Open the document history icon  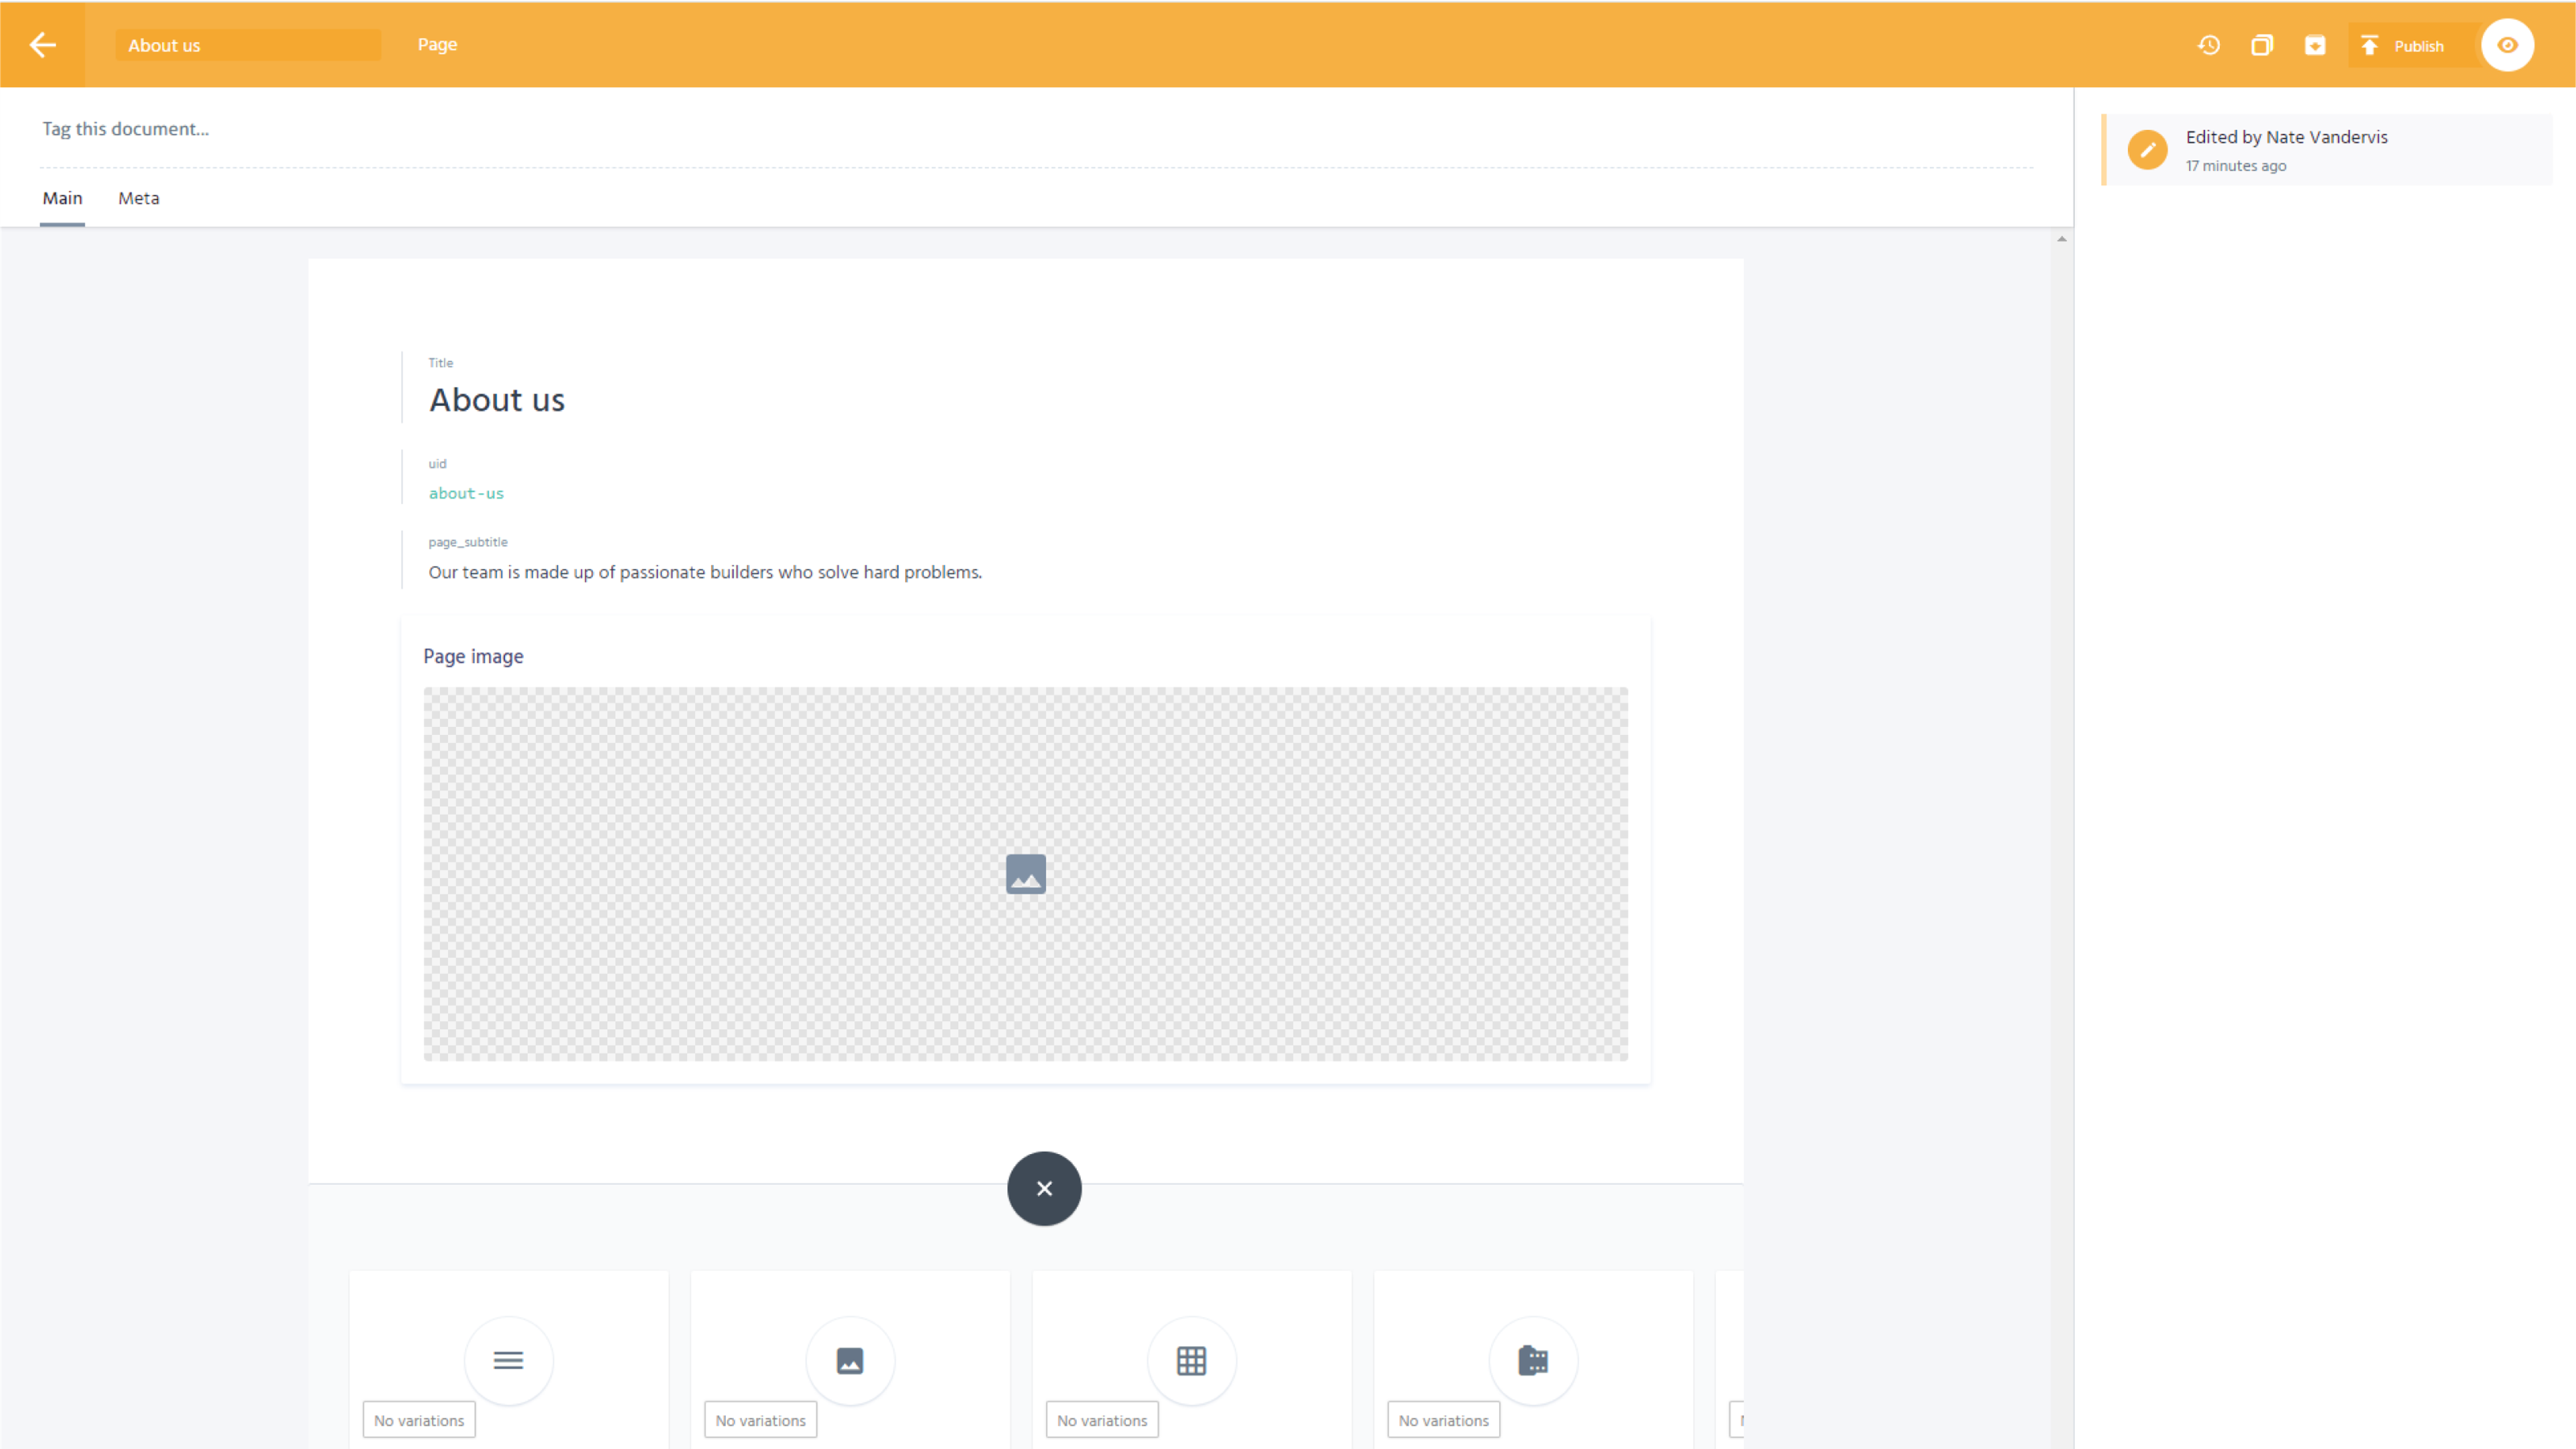click(2209, 45)
